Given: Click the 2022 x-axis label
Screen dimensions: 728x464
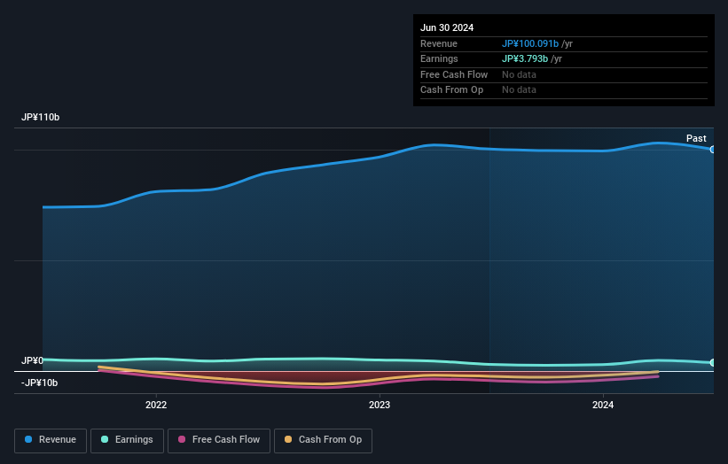Looking at the screenshot, I should tap(156, 405).
